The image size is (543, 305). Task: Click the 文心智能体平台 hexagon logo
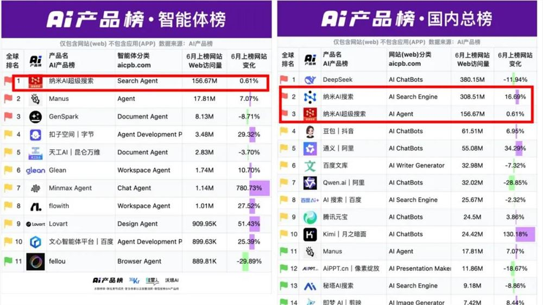coord(35,242)
